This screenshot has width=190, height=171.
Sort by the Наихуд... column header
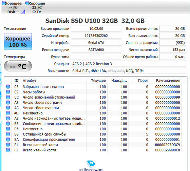click(x=118, y=81)
